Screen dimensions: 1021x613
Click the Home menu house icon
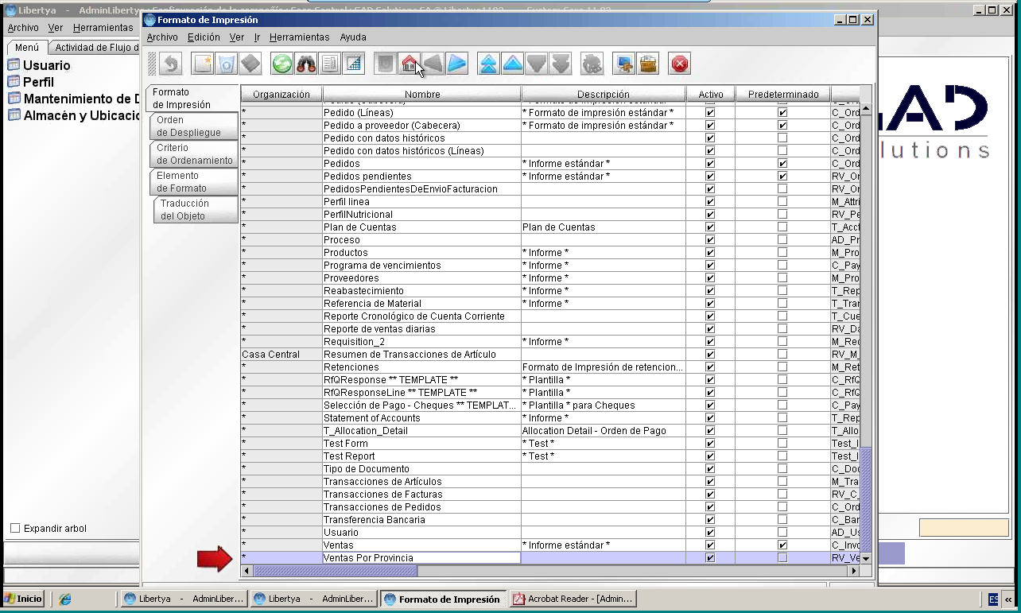click(409, 64)
